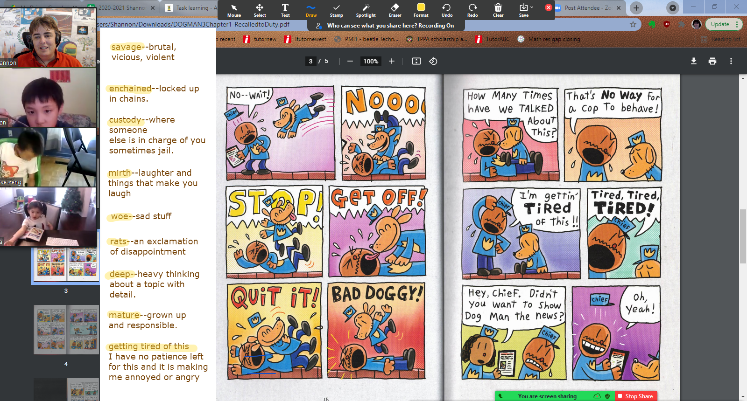Open the tab search dropdown
Screen dimensions: 747x401
673,8
